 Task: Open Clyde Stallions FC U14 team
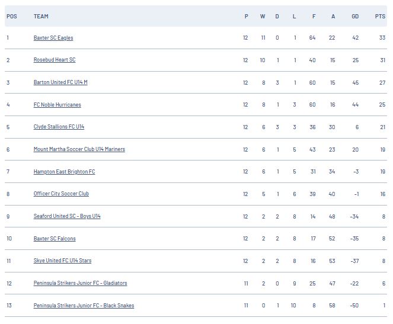click(59, 127)
